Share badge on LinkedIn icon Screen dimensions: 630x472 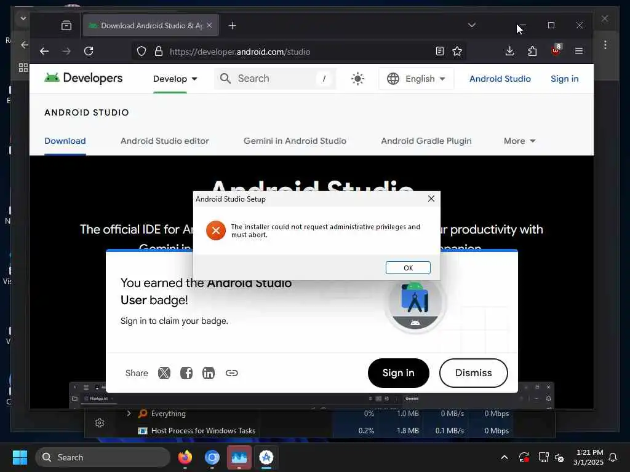[208, 373]
